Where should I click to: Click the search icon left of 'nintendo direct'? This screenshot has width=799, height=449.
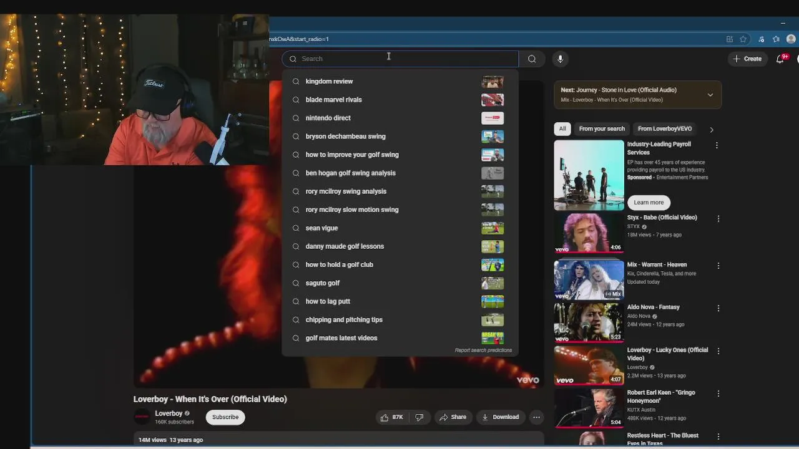(296, 118)
